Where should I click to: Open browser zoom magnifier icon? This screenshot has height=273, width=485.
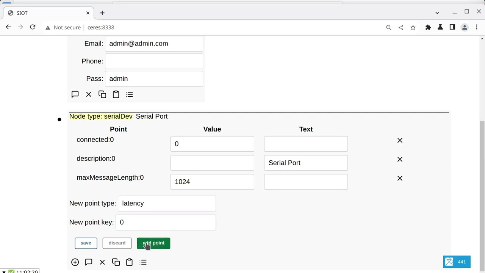click(388, 27)
